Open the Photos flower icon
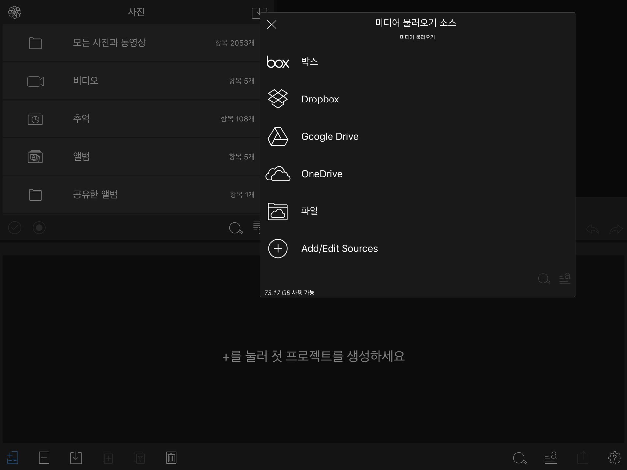 15,12
